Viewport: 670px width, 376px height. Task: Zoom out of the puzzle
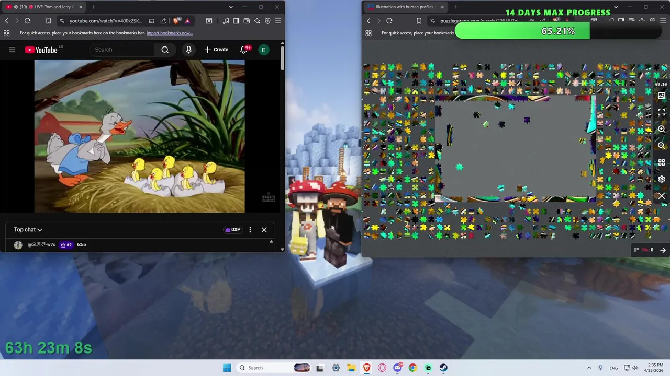click(662, 146)
